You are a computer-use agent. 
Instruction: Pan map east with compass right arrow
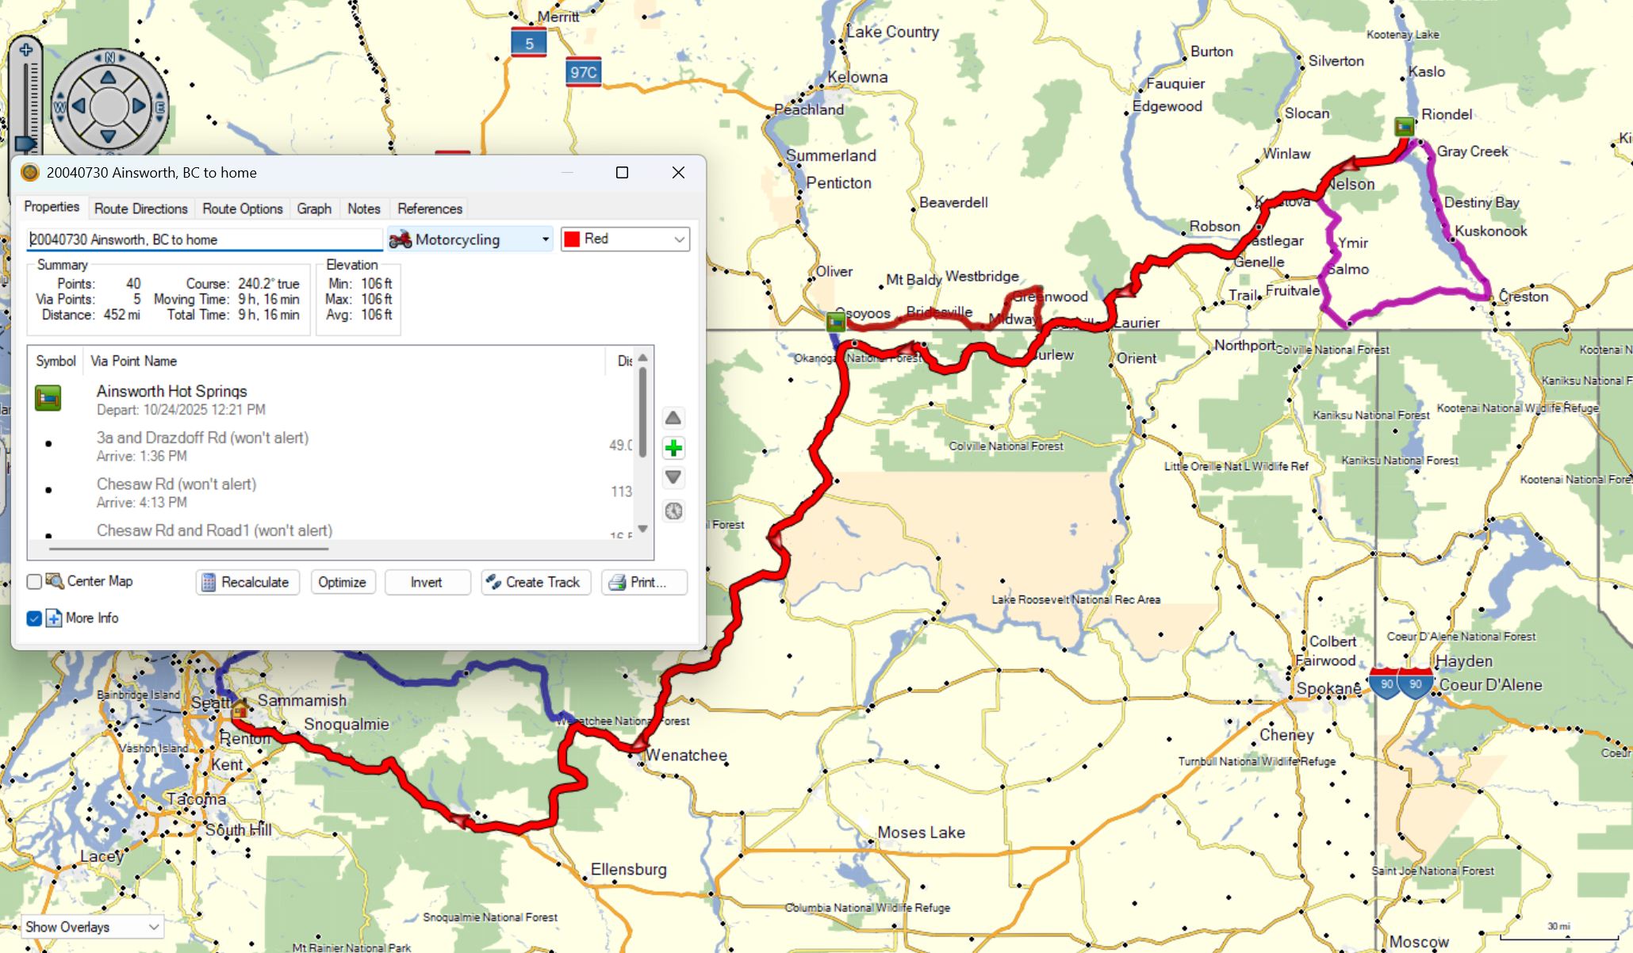click(140, 105)
